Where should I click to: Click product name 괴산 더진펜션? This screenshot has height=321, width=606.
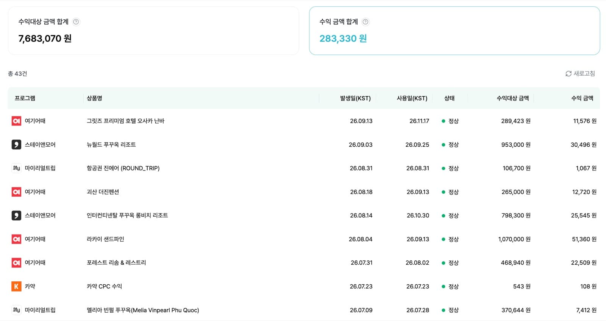103,192
